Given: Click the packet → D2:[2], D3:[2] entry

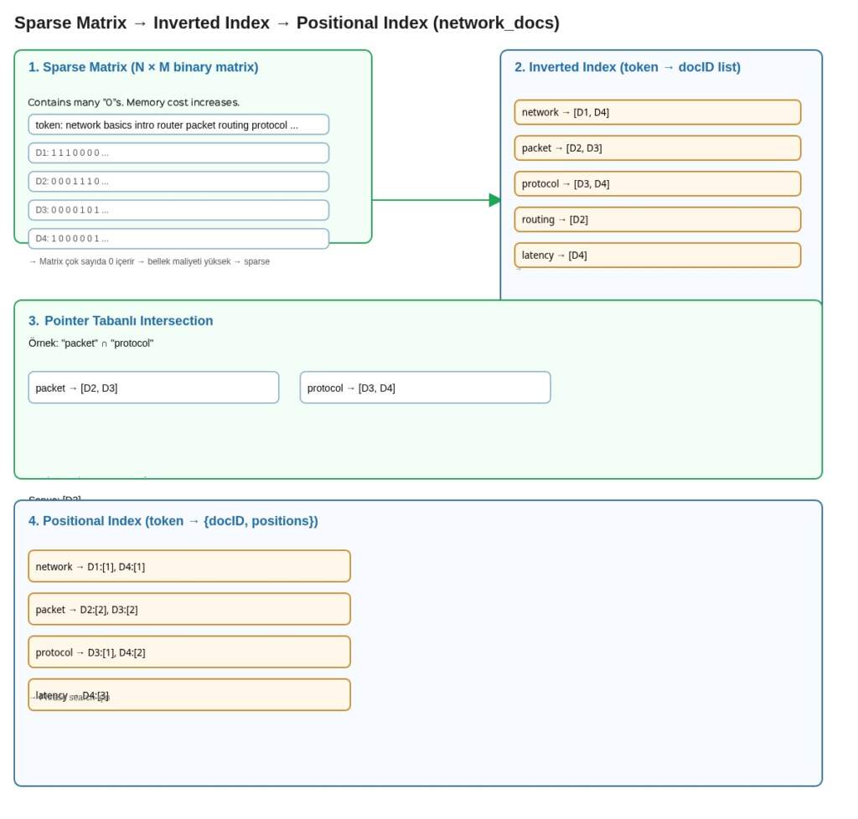Looking at the screenshot, I should 189,609.
